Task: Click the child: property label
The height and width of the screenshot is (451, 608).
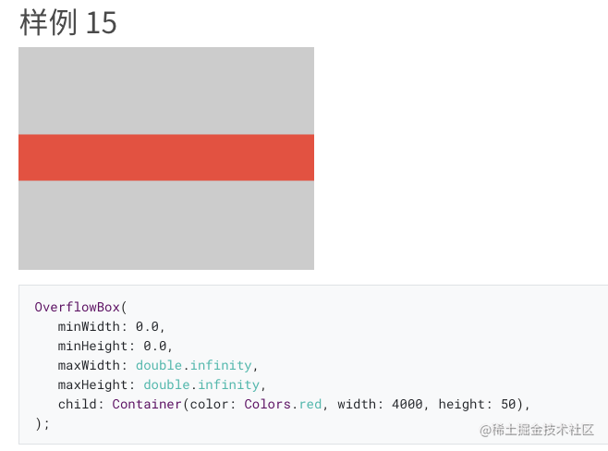Action: [x=81, y=404]
